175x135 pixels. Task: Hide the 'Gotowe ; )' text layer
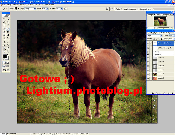(148, 43)
